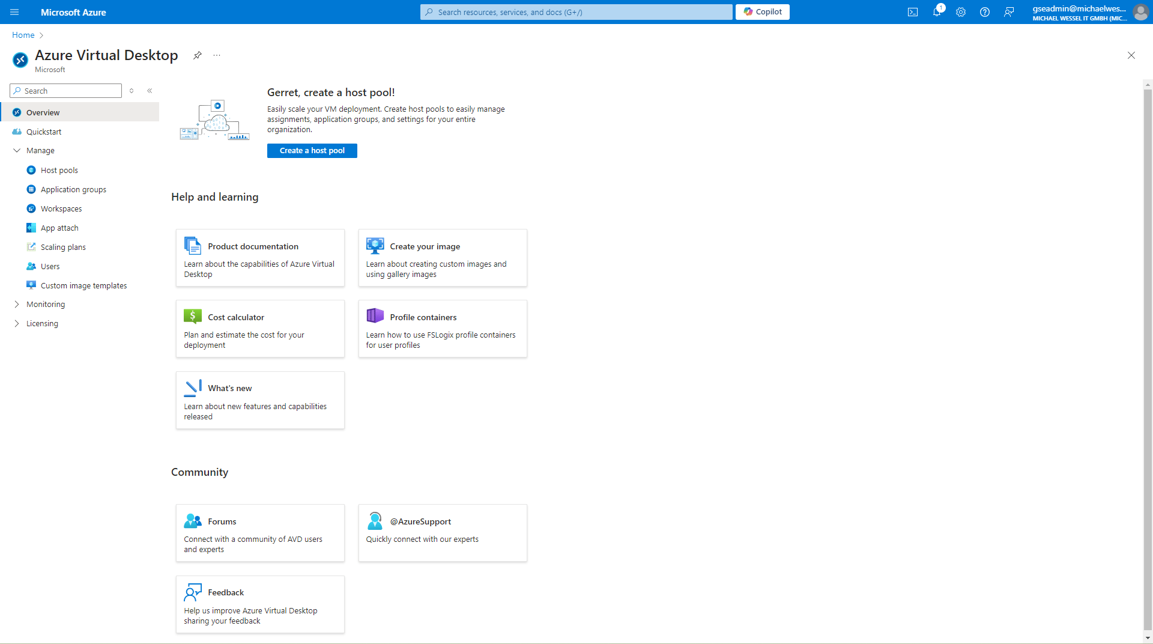
Task: Click the gseadmin account name text
Action: [x=1079, y=8]
